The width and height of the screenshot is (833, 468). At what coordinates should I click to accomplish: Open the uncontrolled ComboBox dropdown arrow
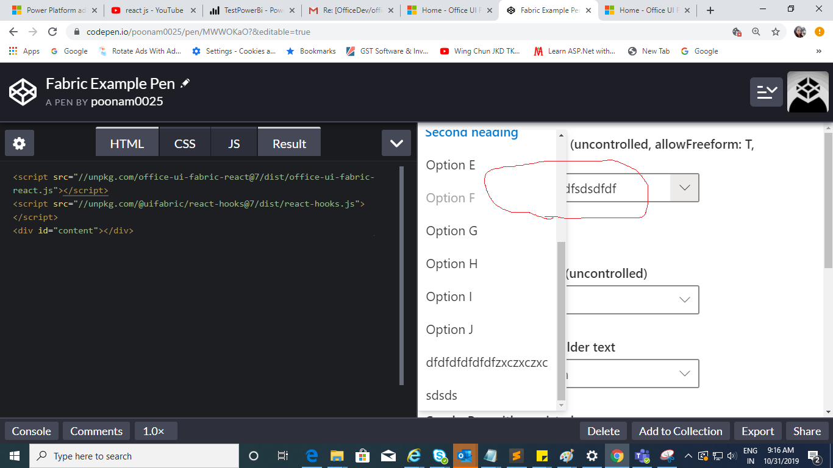[684, 299]
